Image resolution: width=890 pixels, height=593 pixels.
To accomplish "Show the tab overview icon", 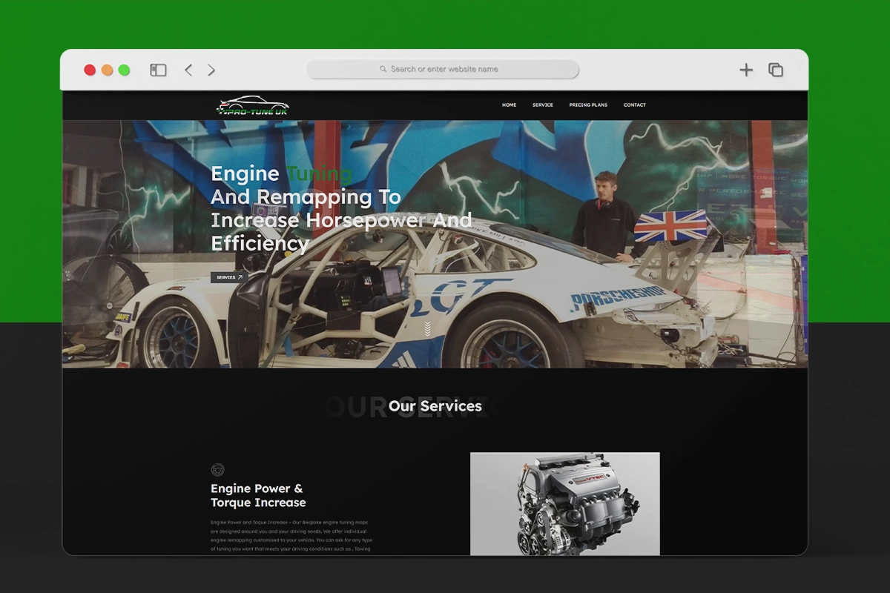I will (776, 70).
